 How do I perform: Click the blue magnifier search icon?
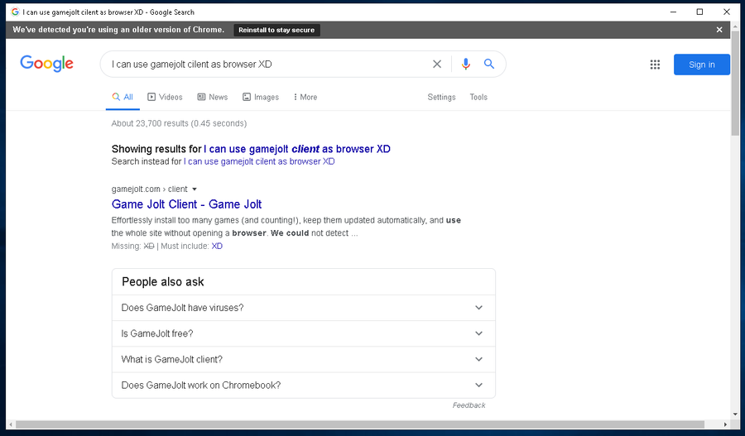[x=489, y=64]
